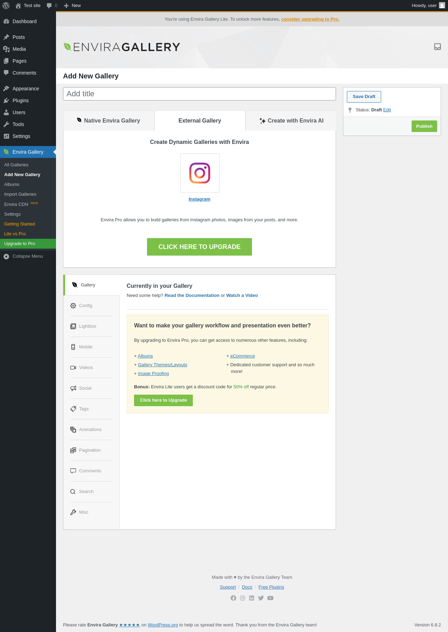Open Create with Envira AI tab

(292, 120)
